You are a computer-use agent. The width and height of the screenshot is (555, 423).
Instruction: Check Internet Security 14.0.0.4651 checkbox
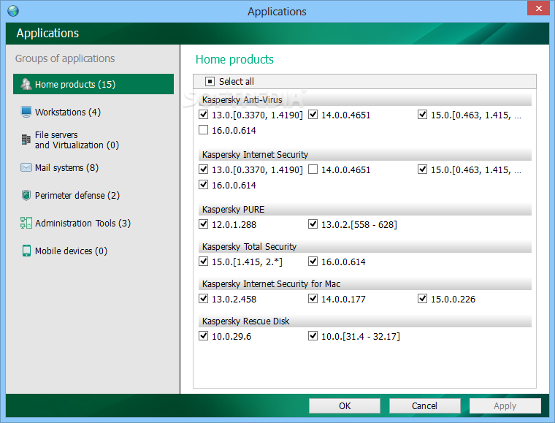tap(313, 169)
